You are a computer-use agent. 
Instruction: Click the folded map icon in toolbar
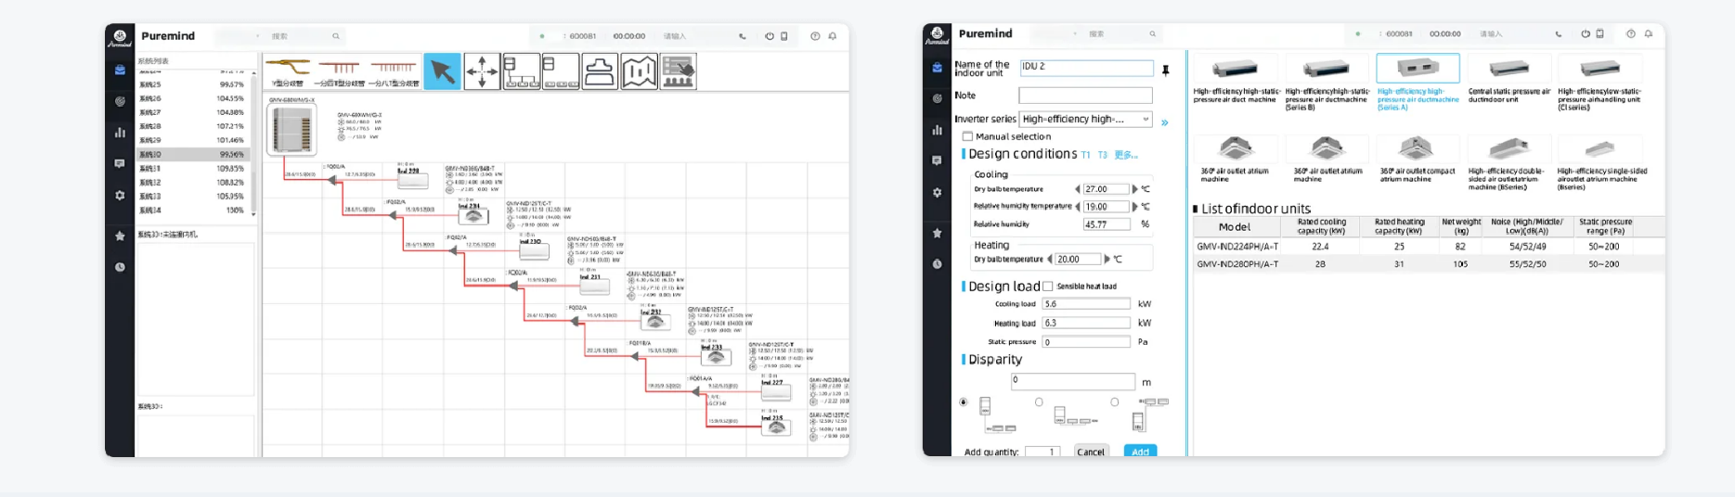[x=639, y=71]
